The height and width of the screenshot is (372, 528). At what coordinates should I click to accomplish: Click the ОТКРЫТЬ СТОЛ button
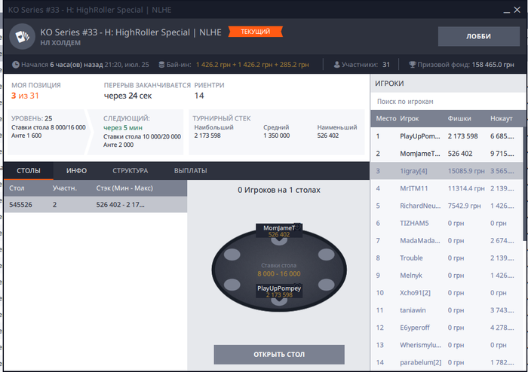(x=279, y=354)
